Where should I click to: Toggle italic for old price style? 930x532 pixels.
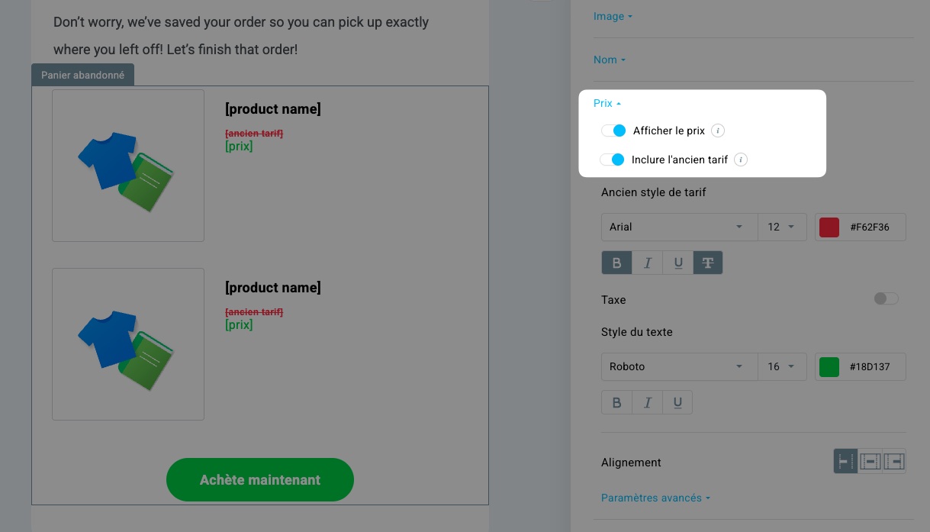648,263
